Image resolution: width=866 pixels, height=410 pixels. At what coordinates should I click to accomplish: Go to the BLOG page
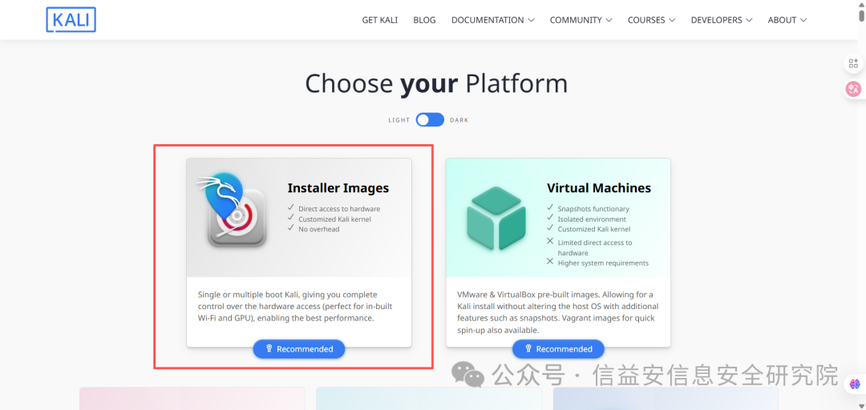pos(424,20)
